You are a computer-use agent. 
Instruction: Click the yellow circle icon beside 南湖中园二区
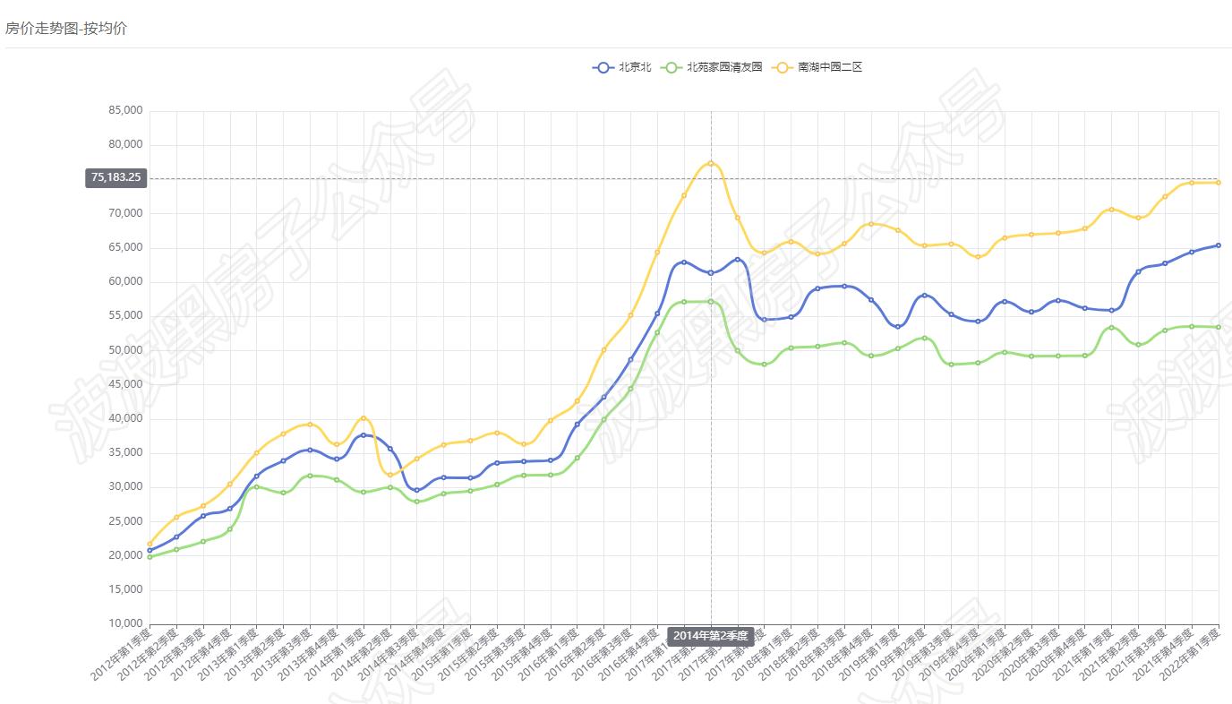pyautogui.click(x=781, y=66)
